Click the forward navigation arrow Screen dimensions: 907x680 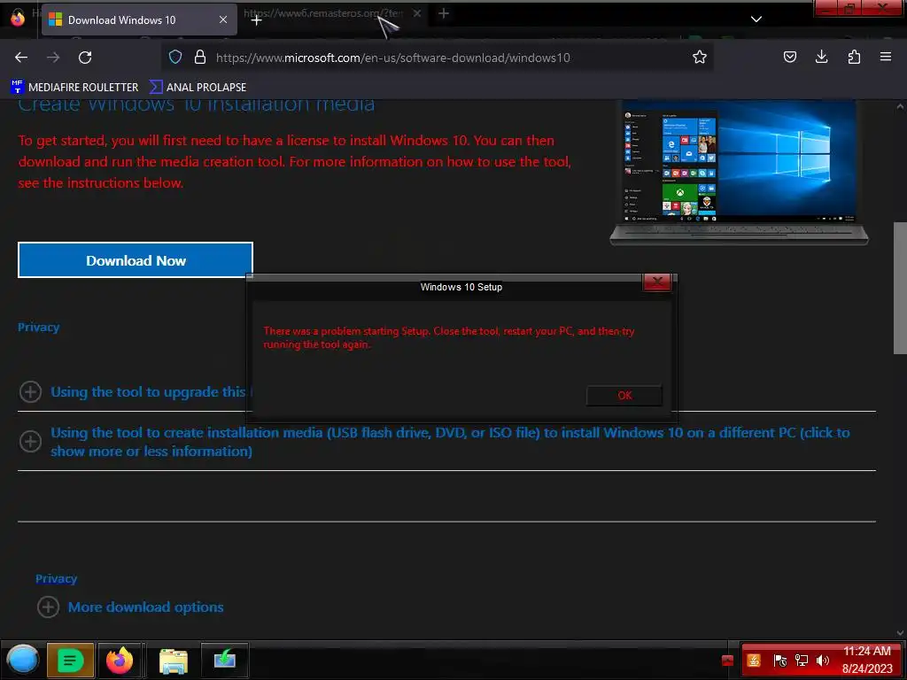pyautogui.click(x=53, y=58)
